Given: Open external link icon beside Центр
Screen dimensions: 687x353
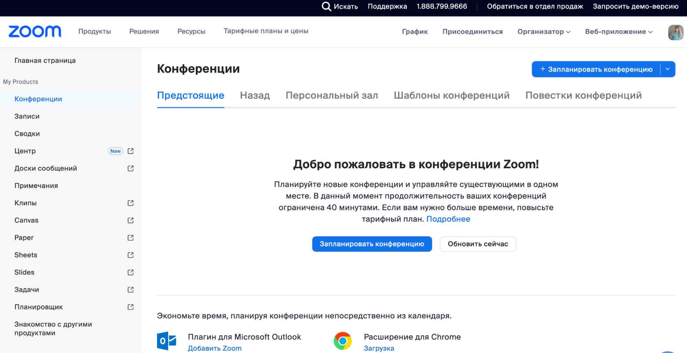Looking at the screenshot, I should click(x=131, y=151).
